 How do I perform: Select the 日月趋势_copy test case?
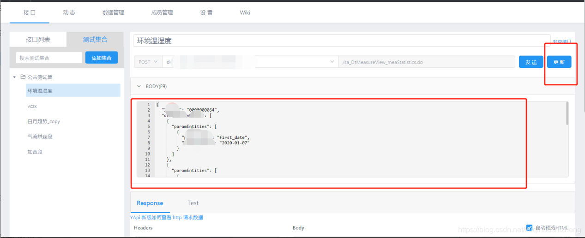43,121
